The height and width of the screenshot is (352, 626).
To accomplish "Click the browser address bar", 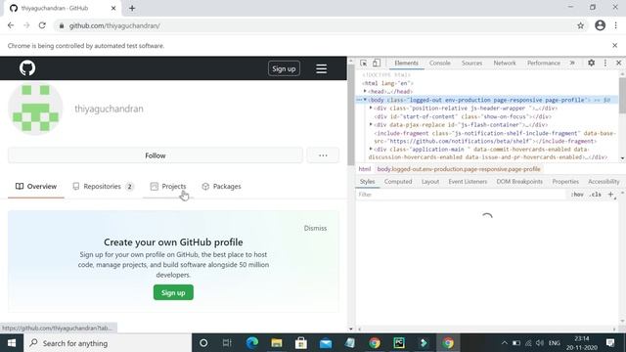I will pos(320,25).
